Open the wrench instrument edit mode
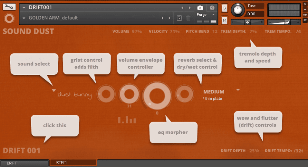Image resolution: width=308 pixels, height=167 pixels. (x=9, y=7)
